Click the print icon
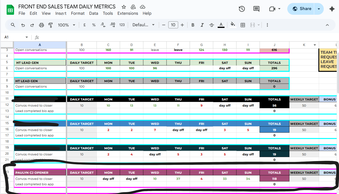The height and width of the screenshot is (194, 339). tap(41, 25)
